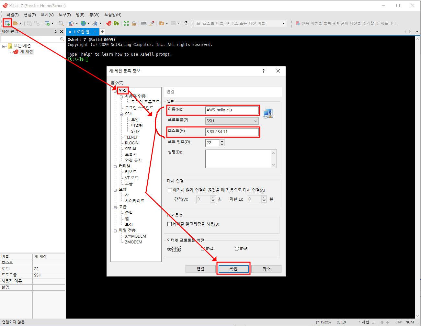Select TELNET in category tree
The image size is (421, 326).
coord(131,137)
